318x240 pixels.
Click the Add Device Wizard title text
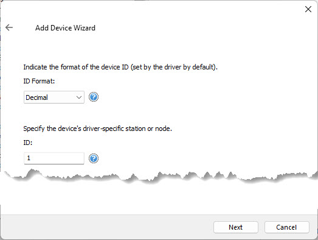click(x=65, y=28)
